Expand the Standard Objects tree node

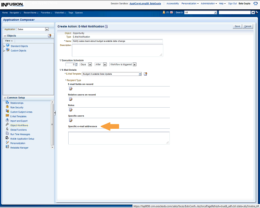pyautogui.click(x=4, y=46)
